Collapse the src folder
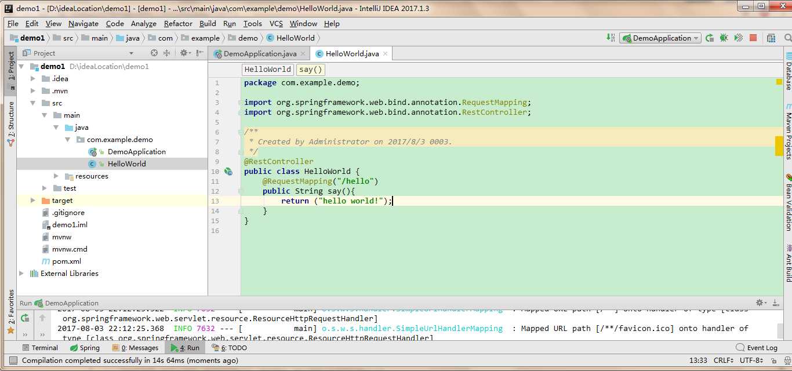This screenshot has height=371, width=792. click(33, 103)
